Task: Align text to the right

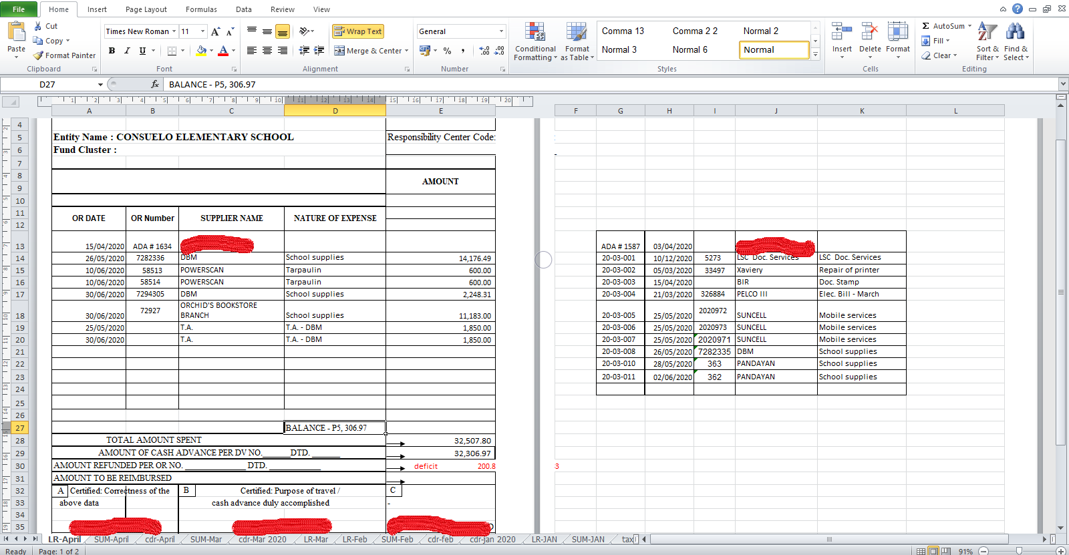Action: [283, 51]
